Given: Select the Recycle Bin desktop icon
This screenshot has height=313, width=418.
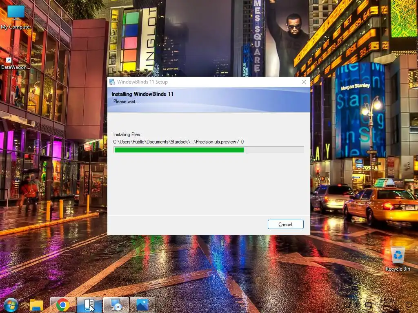Looking at the screenshot, I should [x=398, y=259].
